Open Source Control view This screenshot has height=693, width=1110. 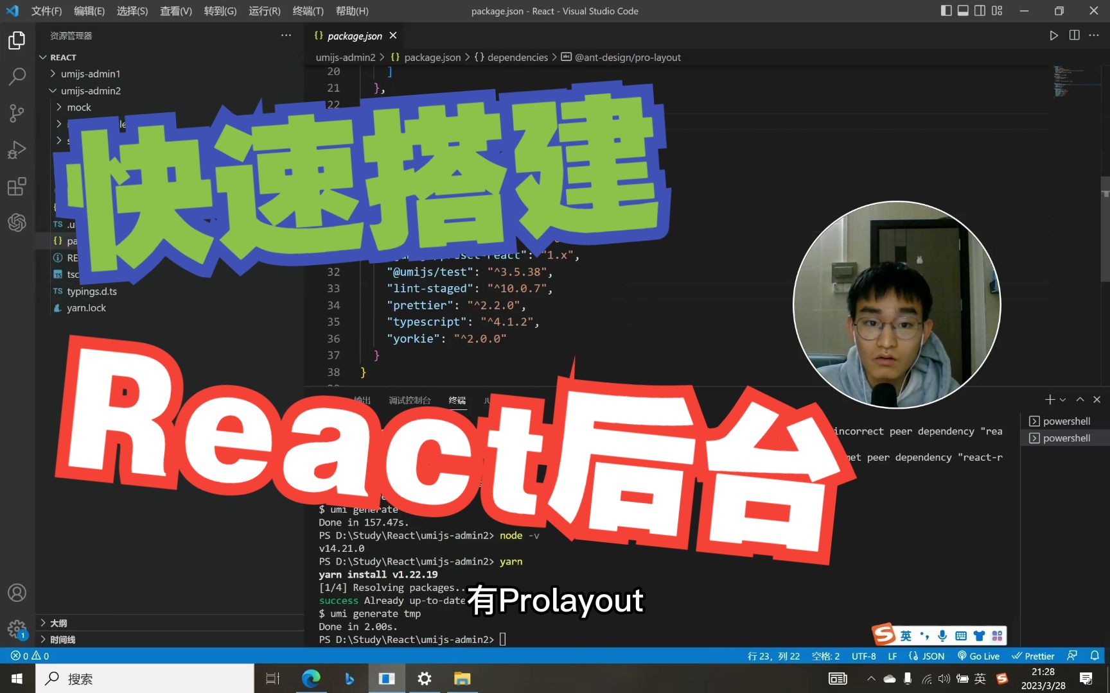tap(17, 114)
